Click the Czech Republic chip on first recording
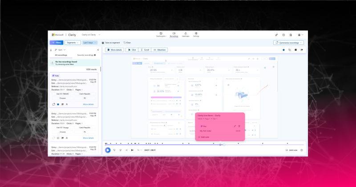 [x=85, y=94]
